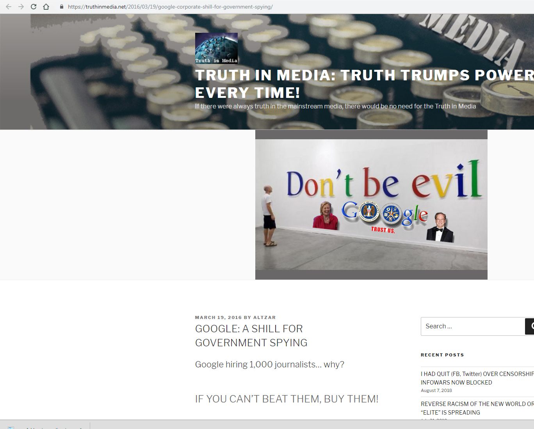534x429 pixels.
Task: Visit the 'Truth Trumps Power Every Time' site title
Action: click(364, 84)
